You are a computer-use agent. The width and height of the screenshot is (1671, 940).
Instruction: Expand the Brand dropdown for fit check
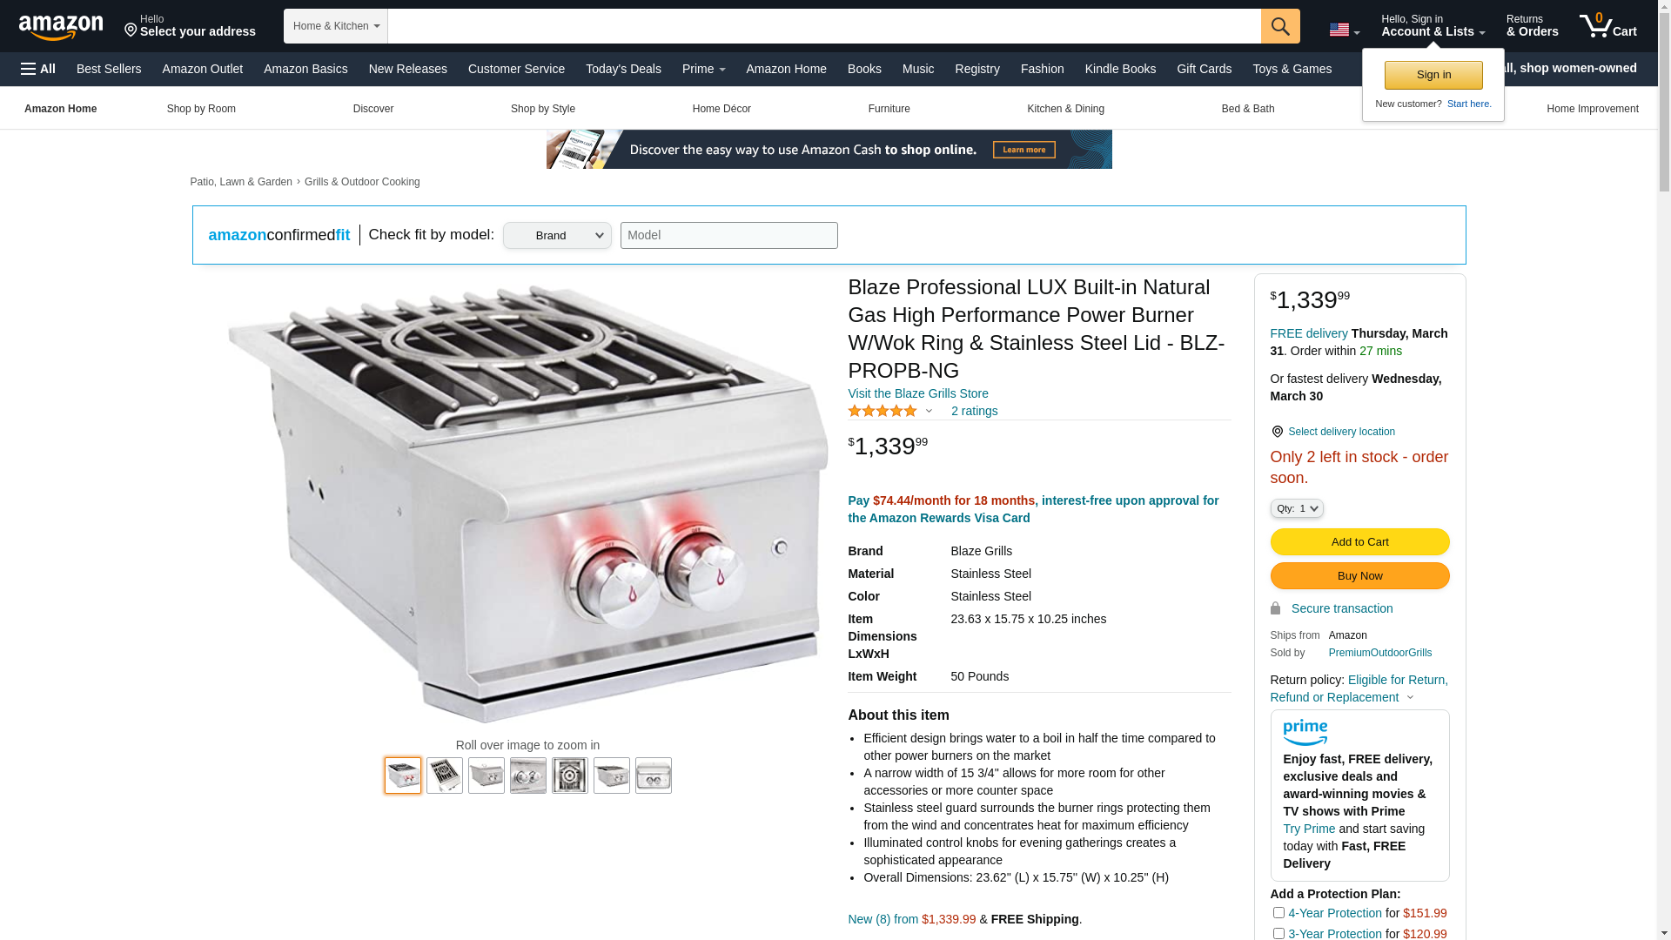(557, 235)
